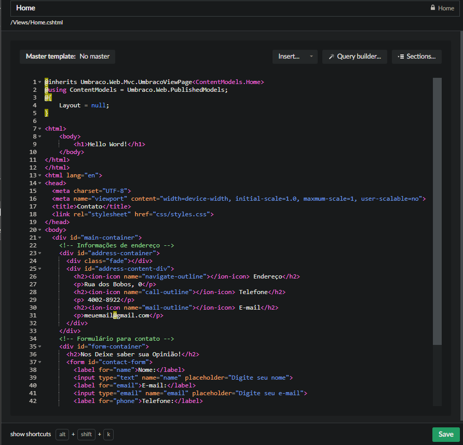Fold the form-container div at line 35
463x445 pixels.
40,346
